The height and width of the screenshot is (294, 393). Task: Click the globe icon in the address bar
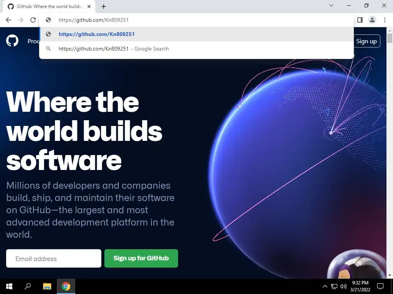[x=48, y=20]
